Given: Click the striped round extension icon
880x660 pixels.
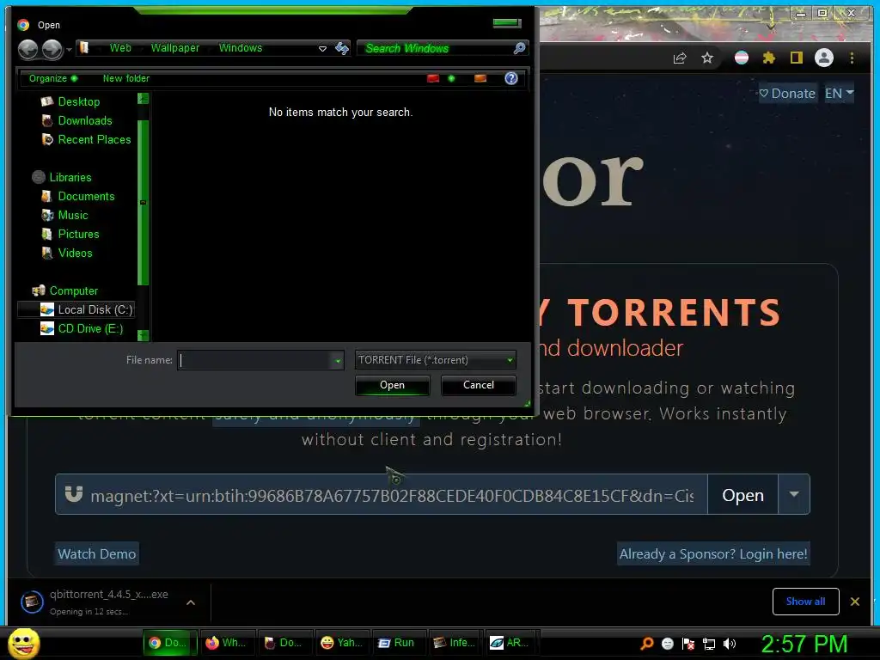Looking at the screenshot, I should pyautogui.click(x=742, y=58).
